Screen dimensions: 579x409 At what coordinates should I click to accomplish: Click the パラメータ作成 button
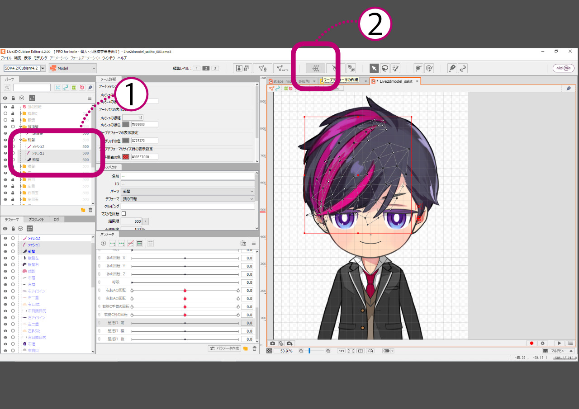tap(224, 348)
